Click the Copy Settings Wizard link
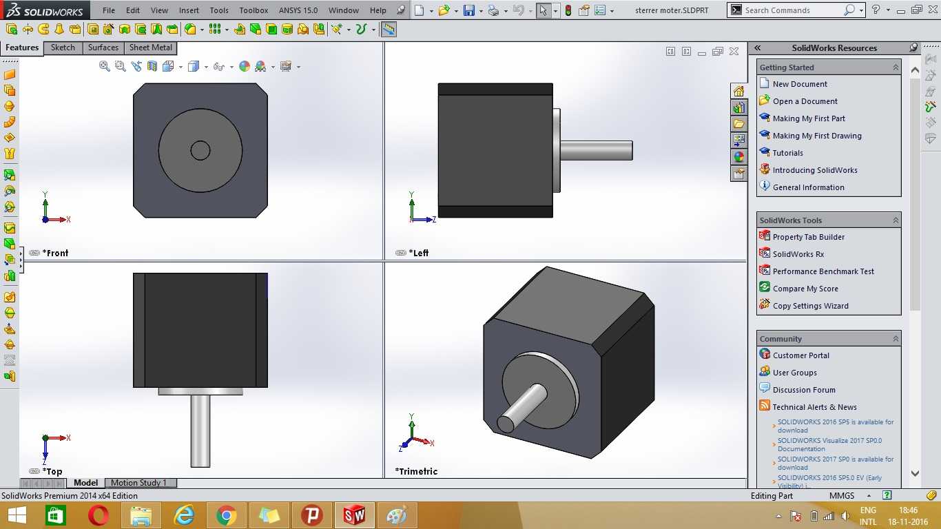Viewport: 941px width, 529px height. [x=811, y=306]
